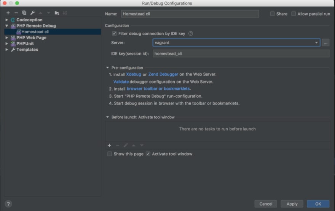This screenshot has width=335, height=211.
Task: Confirm with the OK button
Action: [318, 204]
